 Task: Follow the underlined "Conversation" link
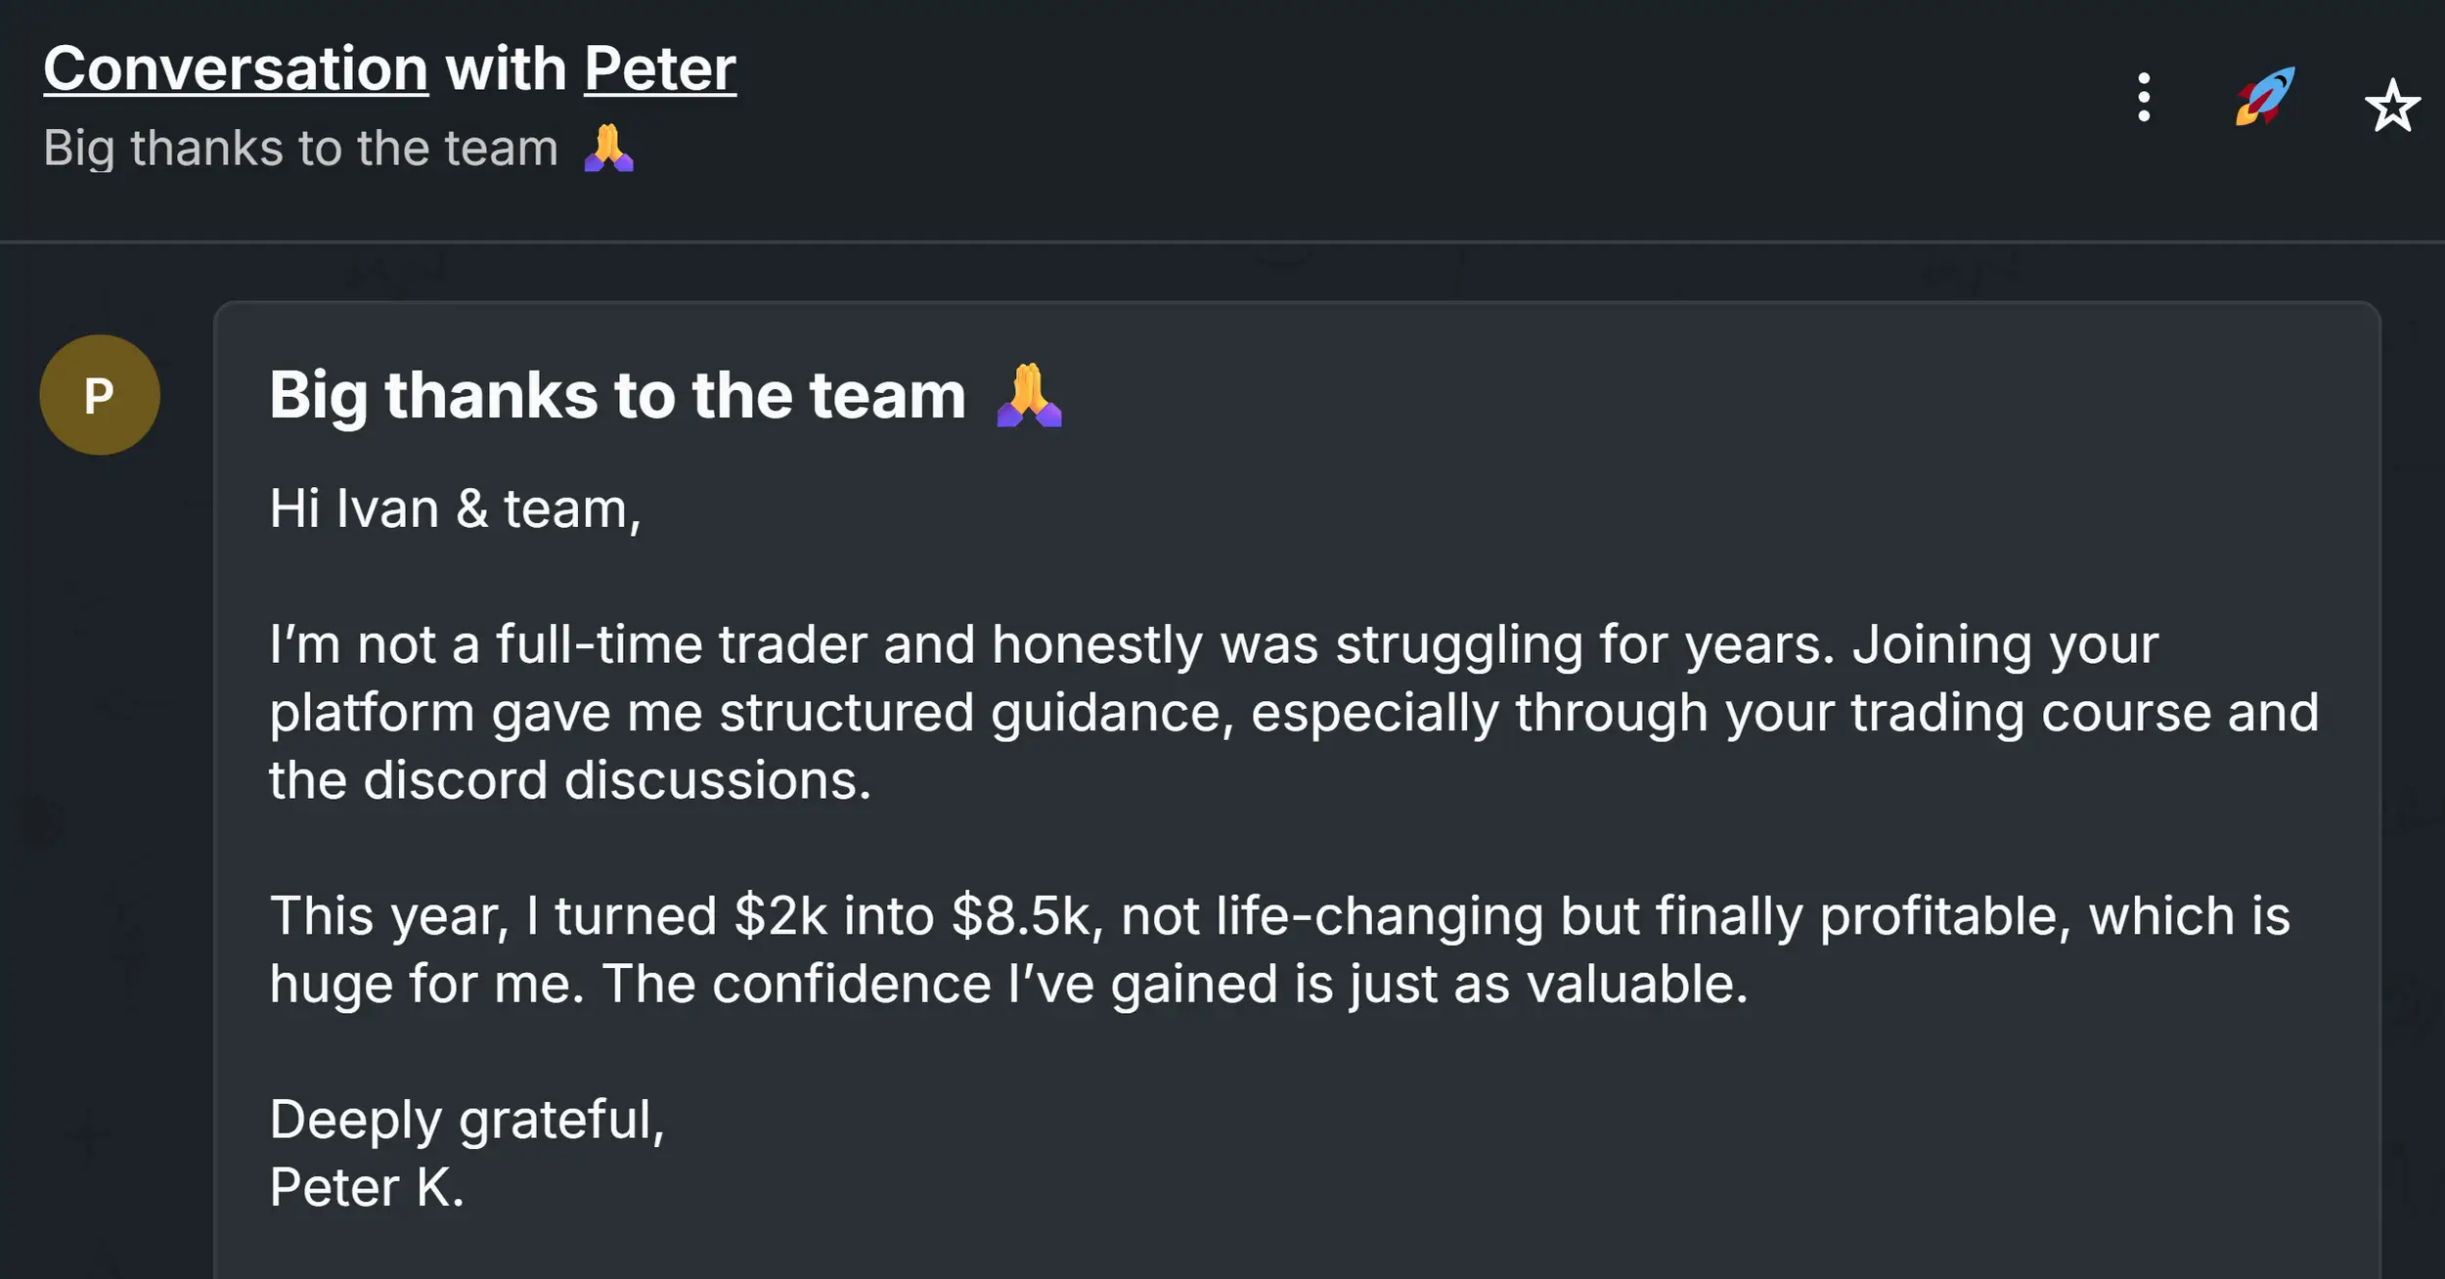click(236, 69)
